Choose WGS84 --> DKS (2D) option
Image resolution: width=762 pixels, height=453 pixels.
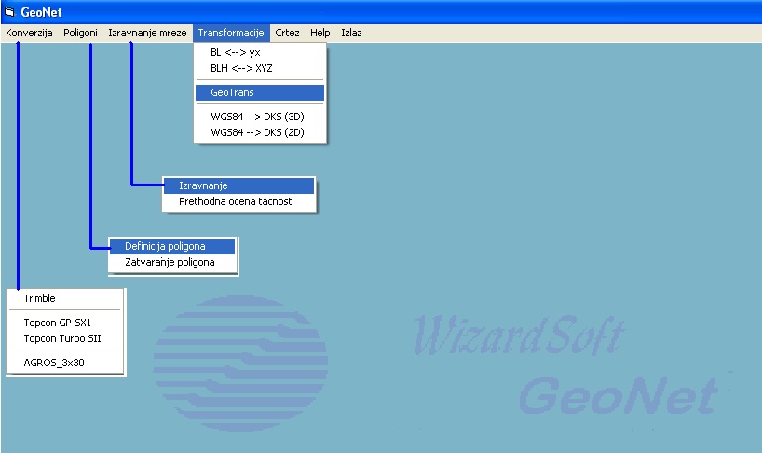tap(256, 132)
